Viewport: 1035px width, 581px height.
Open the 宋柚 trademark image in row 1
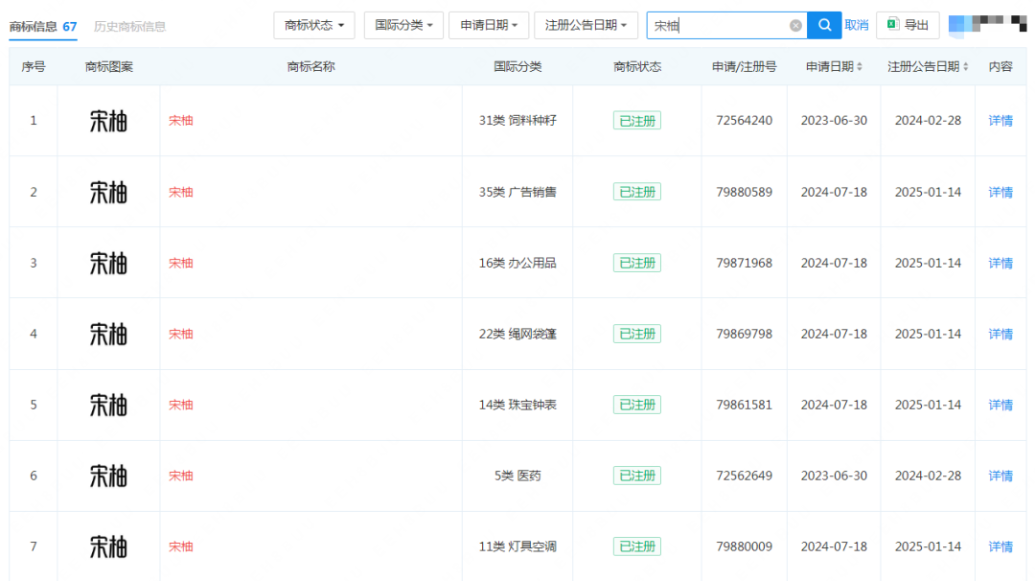click(x=108, y=121)
